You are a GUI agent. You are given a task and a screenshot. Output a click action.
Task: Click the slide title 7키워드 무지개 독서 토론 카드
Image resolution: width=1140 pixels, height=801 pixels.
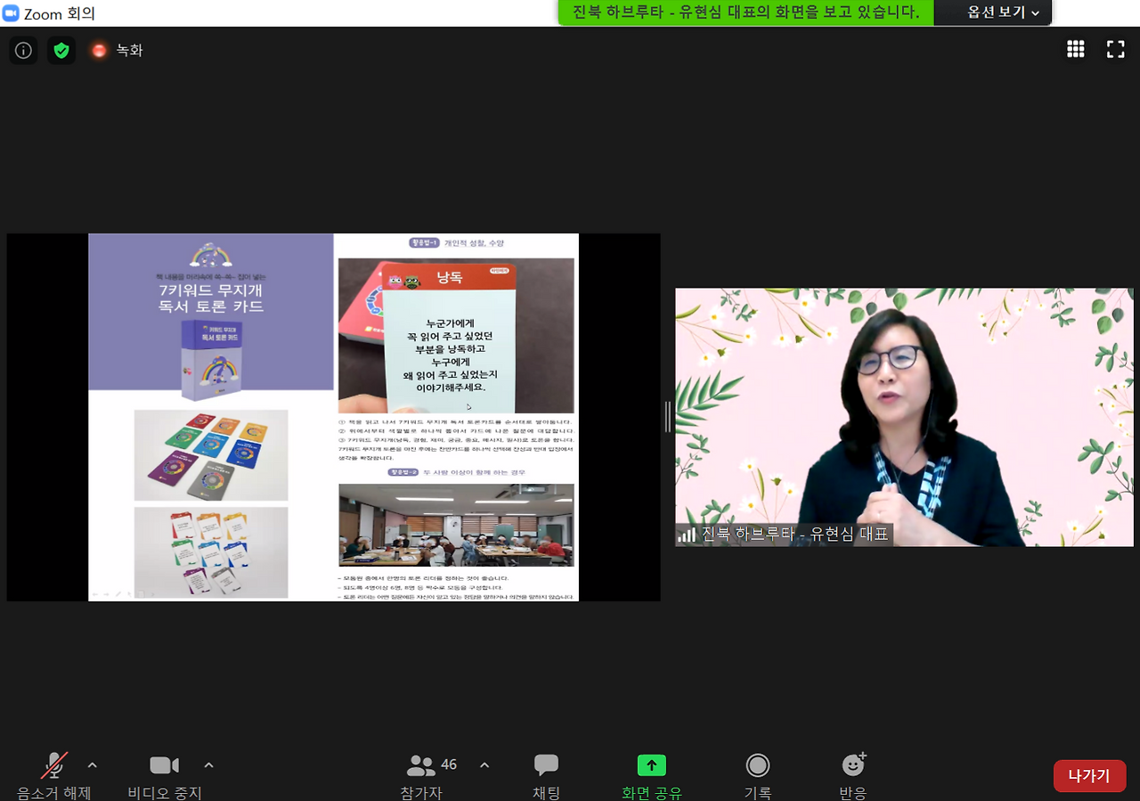click(210, 298)
